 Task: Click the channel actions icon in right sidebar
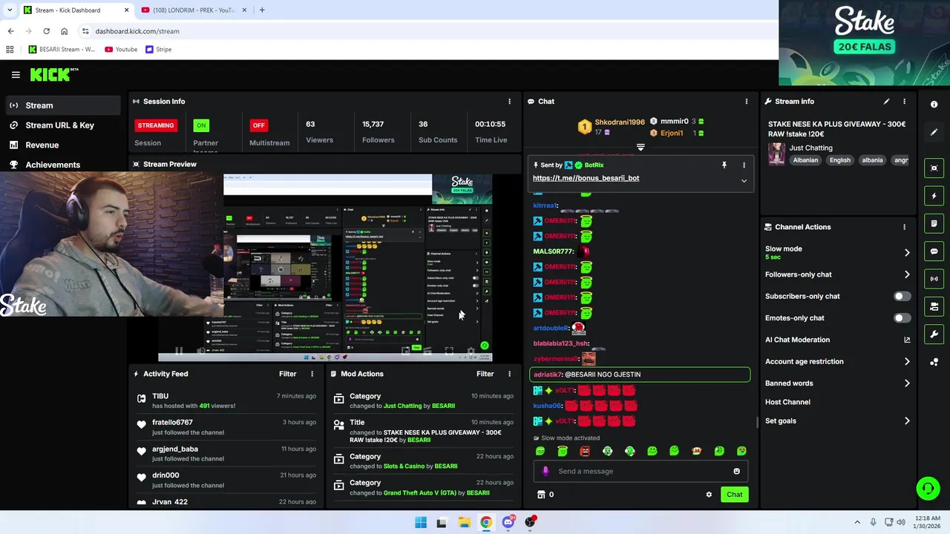coord(934,306)
